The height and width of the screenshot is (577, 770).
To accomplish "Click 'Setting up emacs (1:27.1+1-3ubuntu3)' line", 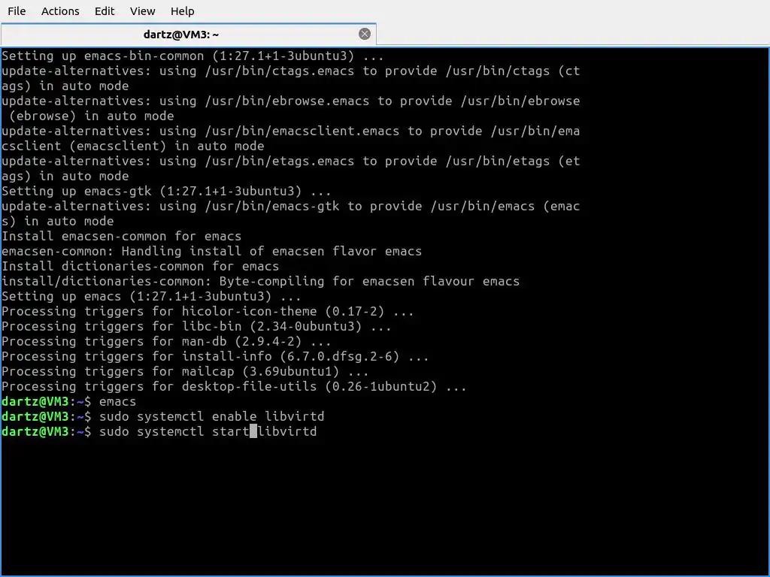I will 151,296.
